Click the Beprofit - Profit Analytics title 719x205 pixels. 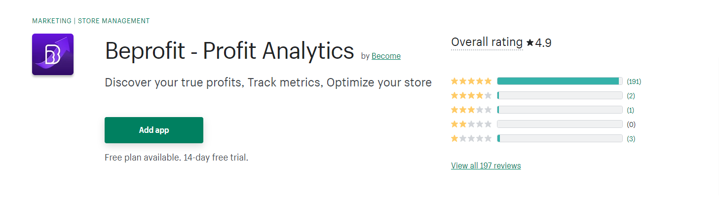click(x=229, y=51)
